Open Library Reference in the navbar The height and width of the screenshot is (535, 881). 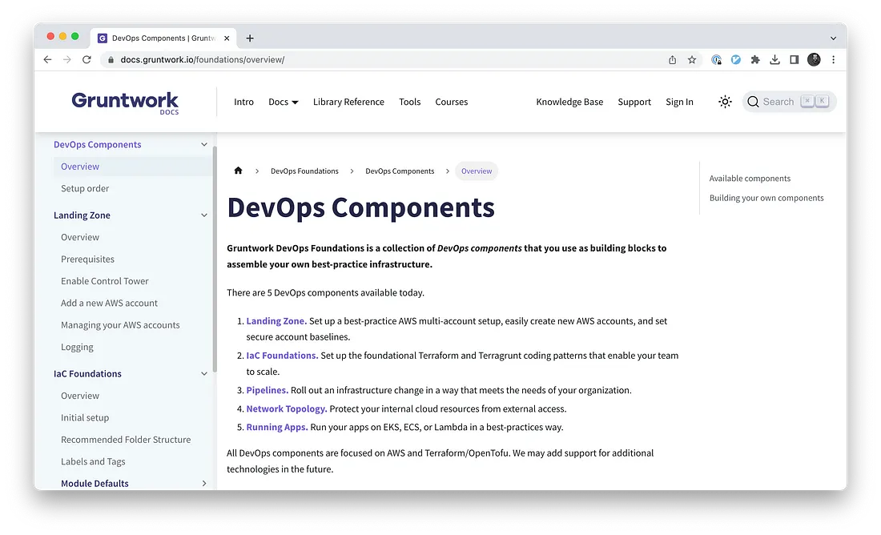[348, 102]
